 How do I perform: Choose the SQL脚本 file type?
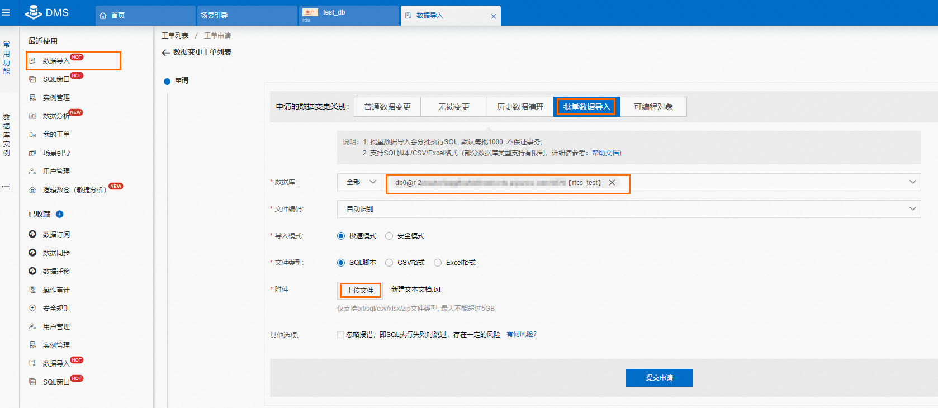click(x=341, y=263)
